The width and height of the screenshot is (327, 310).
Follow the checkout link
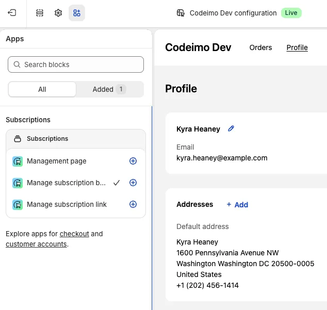(x=74, y=234)
